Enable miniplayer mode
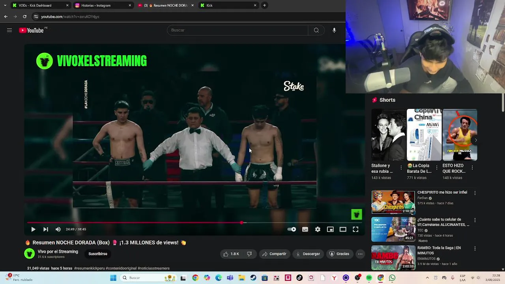 [330, 229]
